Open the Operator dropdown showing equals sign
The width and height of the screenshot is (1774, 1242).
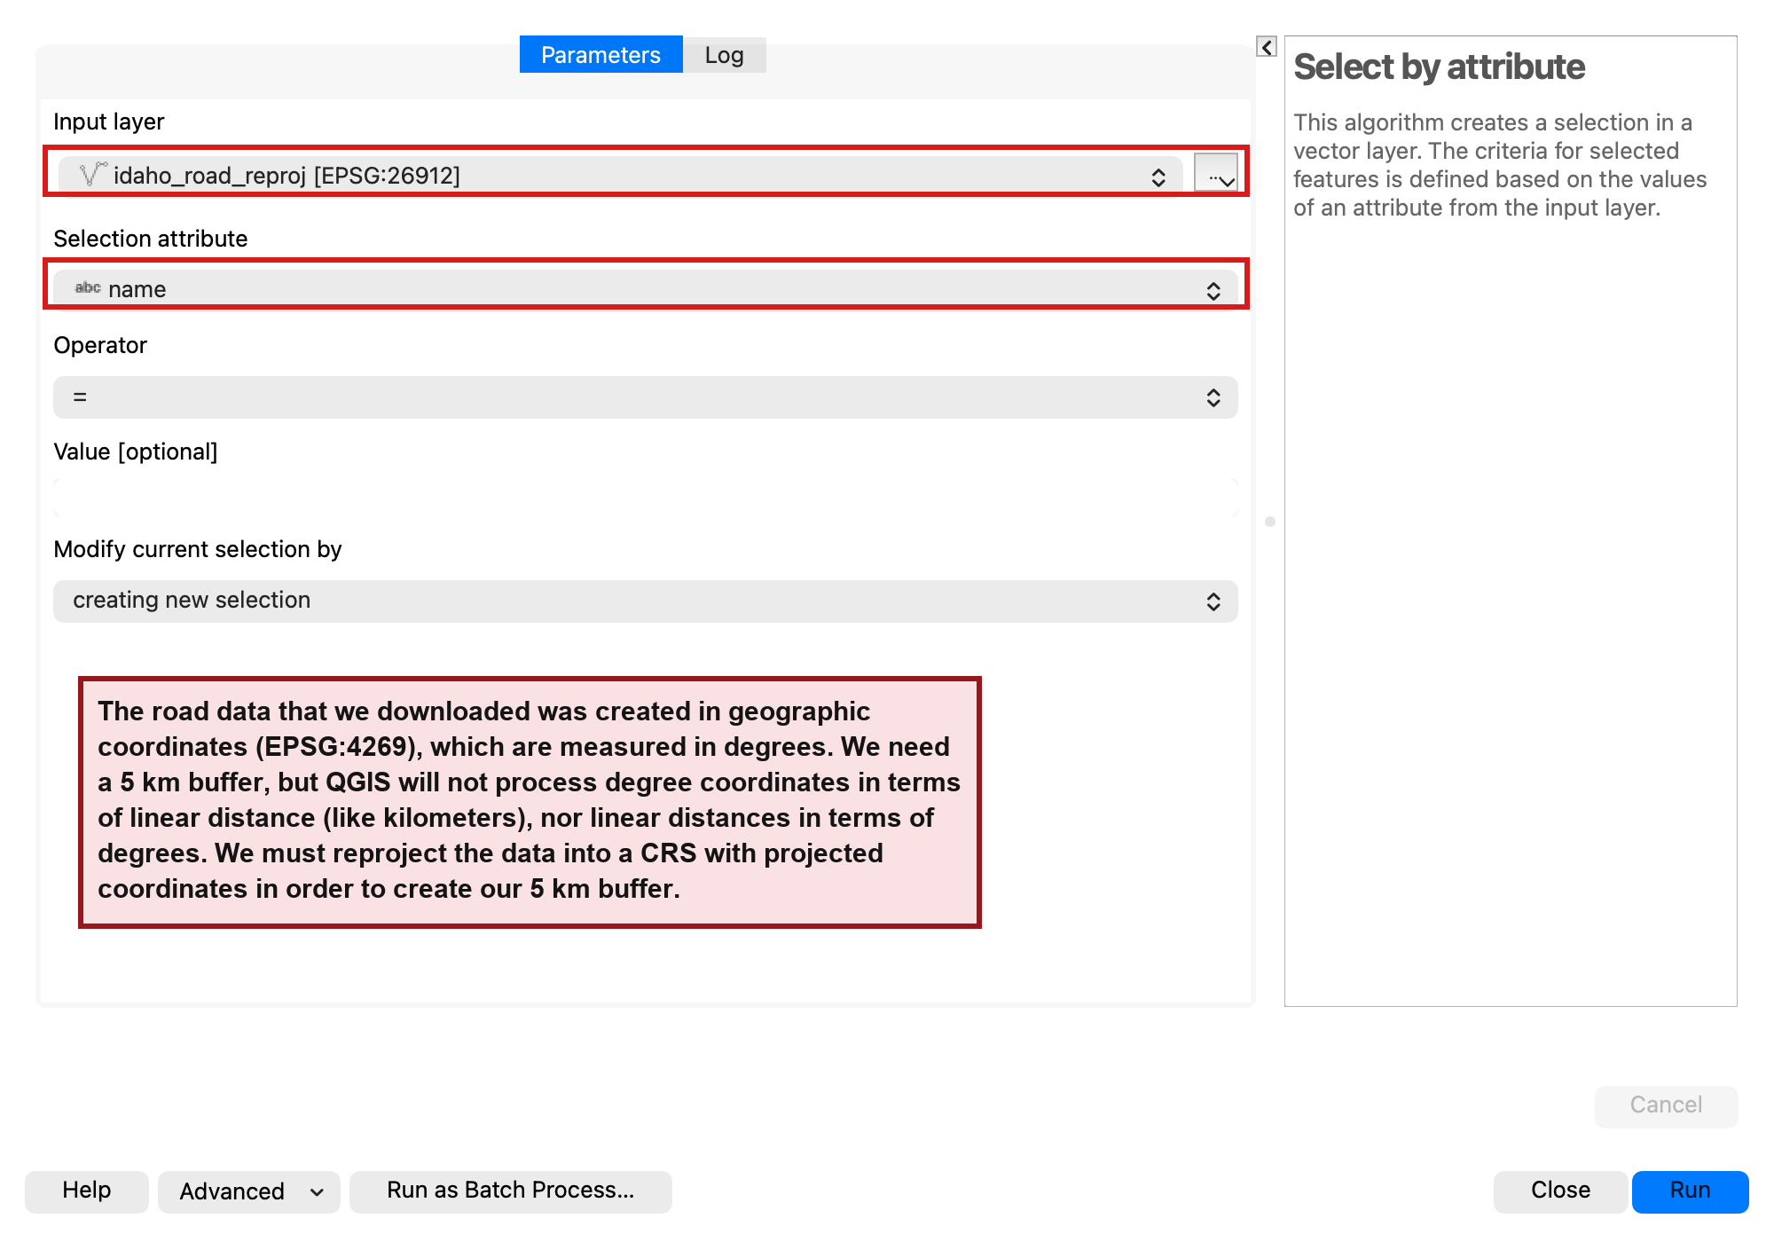[x=646, y=397]
